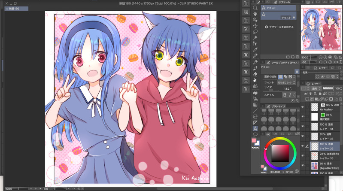The image size is (343, 191).
Task: Flip canvas horizontally in Navigator
Action: click(x=336, y=62)
